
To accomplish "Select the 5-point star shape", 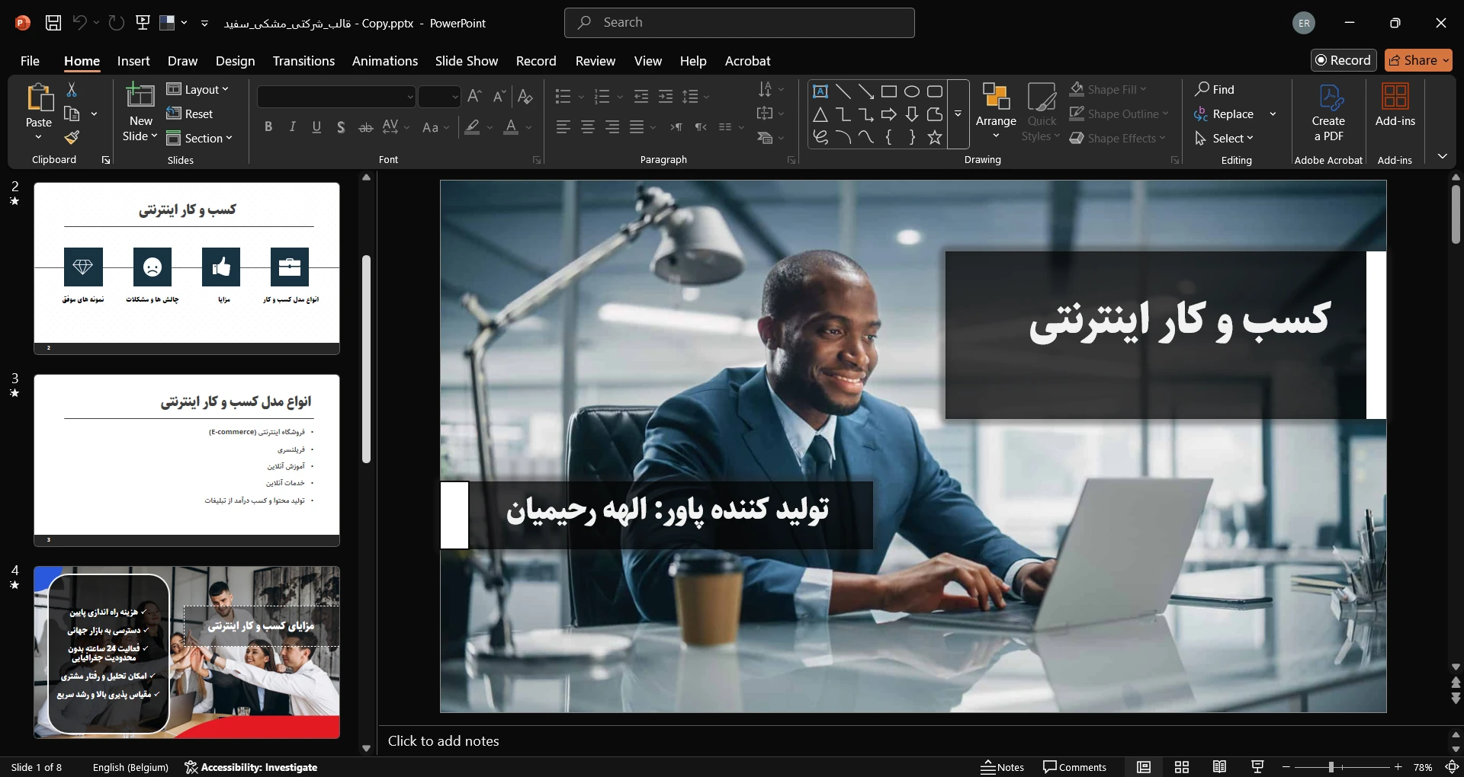I will 935,138.
